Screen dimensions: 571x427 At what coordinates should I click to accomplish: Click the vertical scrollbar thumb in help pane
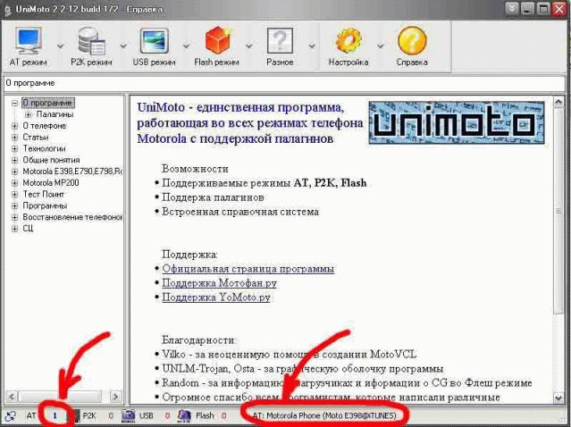click(558, 211)
